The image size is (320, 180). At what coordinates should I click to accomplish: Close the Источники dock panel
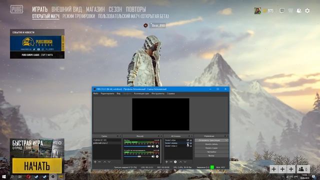192,136
